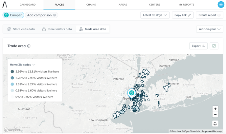Image resolution: width=226 pixels, height=134 pixels.
Task: Open the My Reports tab
Action: [186, 5]
